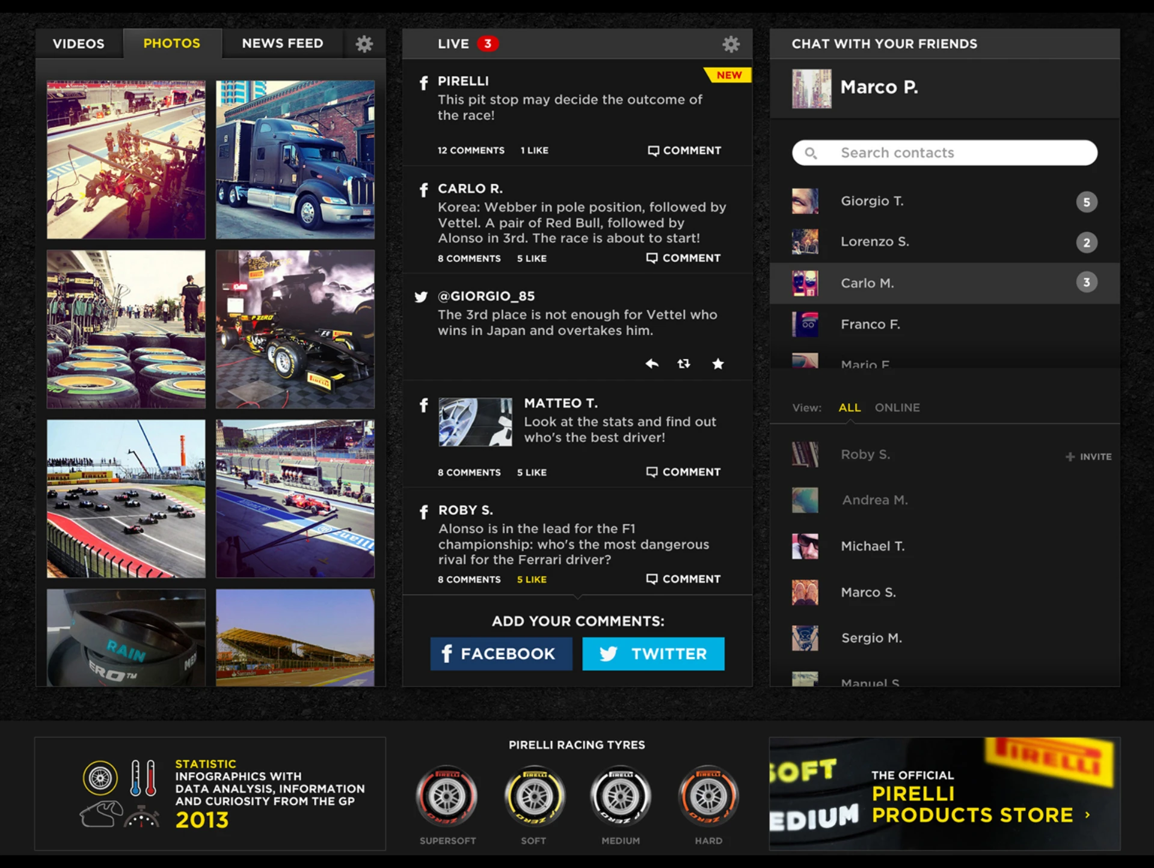The width and height of the screenshot is (1154, 868).
Task: Open the blue truck photo thumbnail
Action: coord(295,160)
